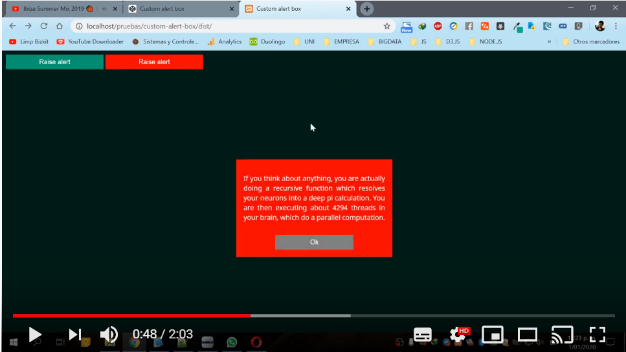Viewport: 626px width, 352px height.
Task: Click the localhost address bar
Action: pos(232,27)
